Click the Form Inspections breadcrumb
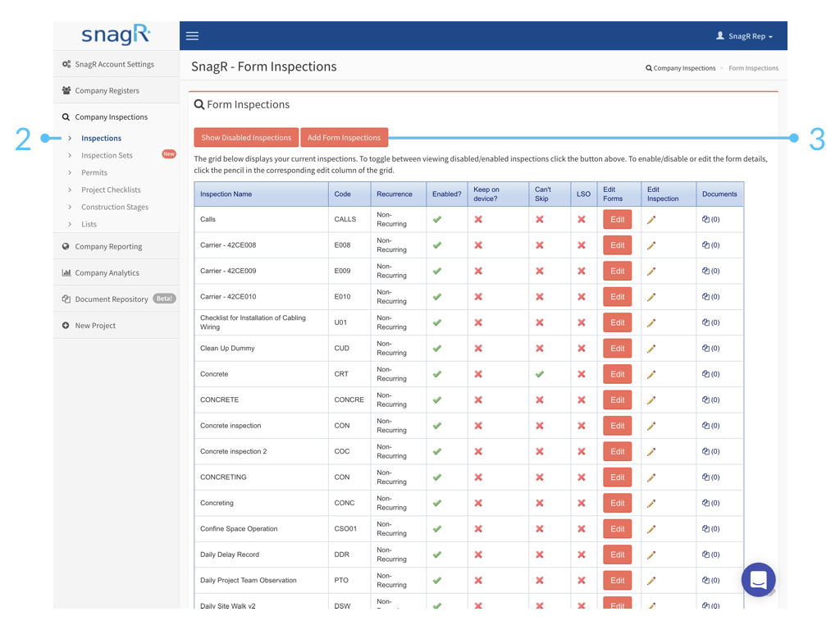 [753, 68]
